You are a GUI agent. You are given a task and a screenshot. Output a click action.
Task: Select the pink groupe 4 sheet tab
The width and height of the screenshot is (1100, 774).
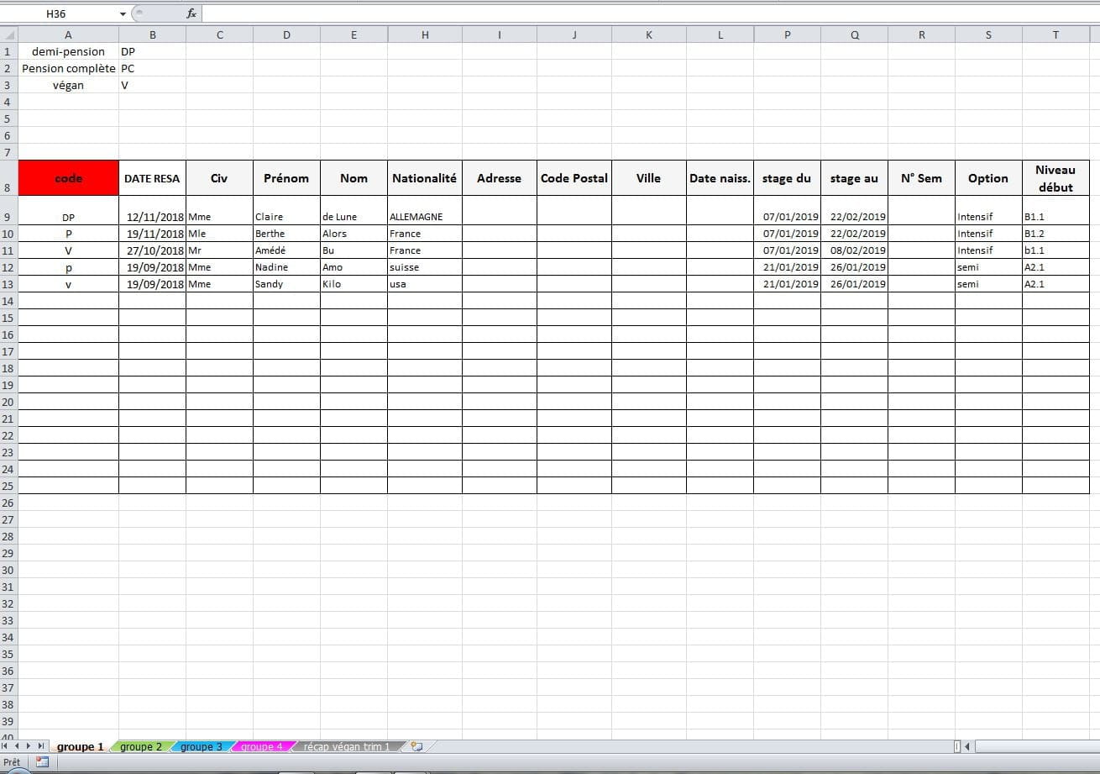[261, 746]
